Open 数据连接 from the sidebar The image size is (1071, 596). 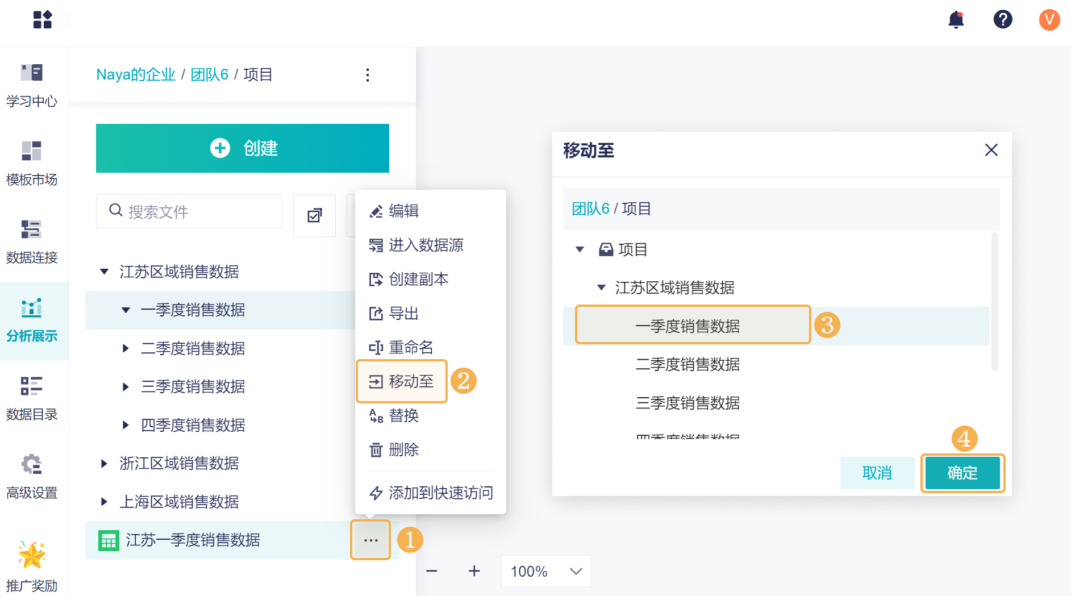click(x=32, y=241)
